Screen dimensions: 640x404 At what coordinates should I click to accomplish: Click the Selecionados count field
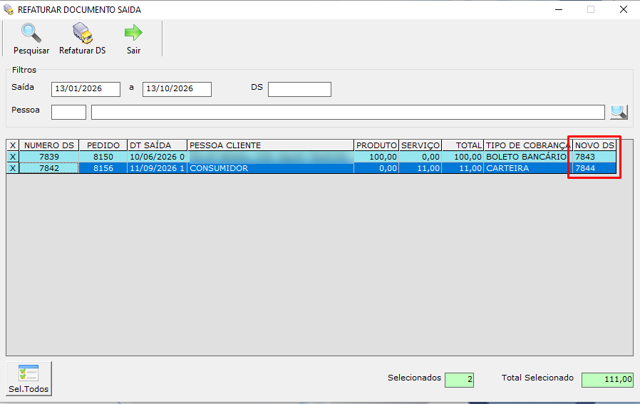[459, 380]
